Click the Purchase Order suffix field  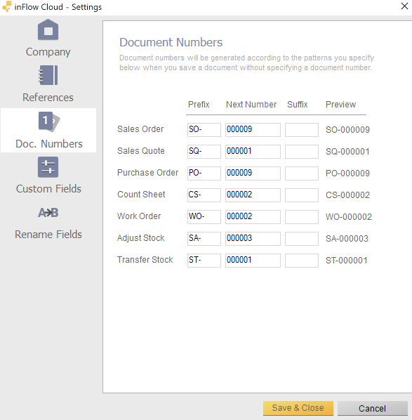(x=302, y=173)
